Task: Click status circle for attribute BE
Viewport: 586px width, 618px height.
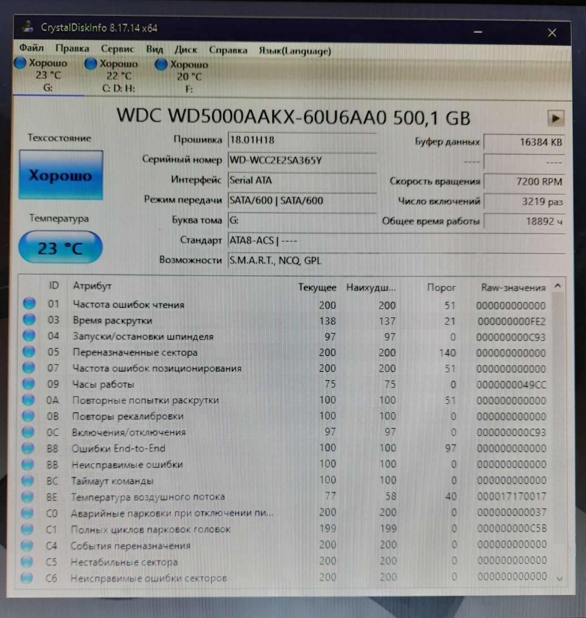Action: tap(27, 497)
